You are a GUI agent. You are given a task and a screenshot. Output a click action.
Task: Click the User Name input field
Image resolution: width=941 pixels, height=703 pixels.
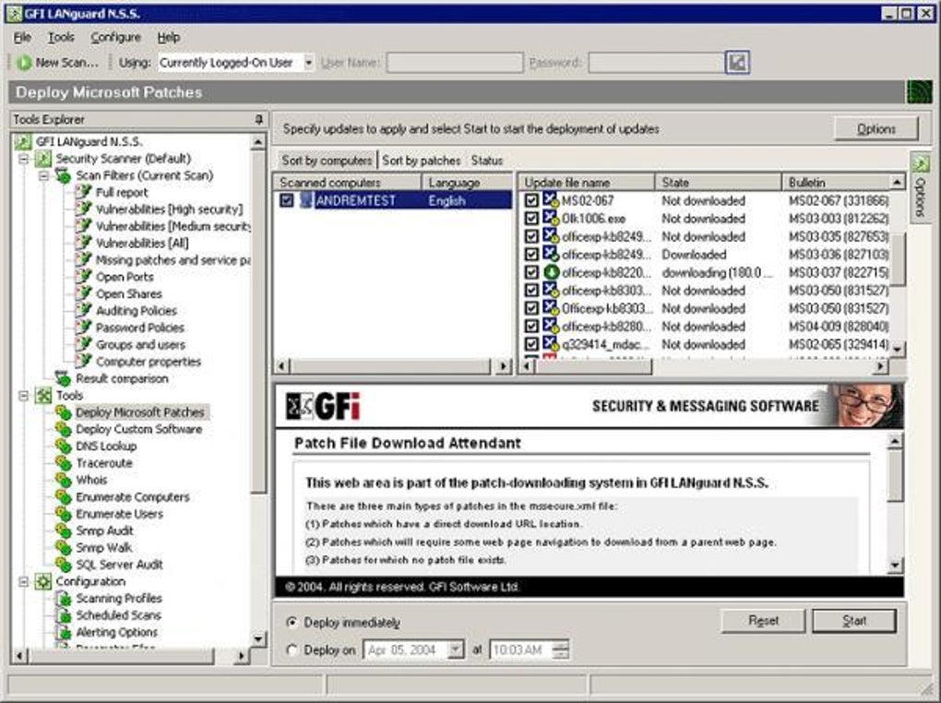[x=455, y=63]
